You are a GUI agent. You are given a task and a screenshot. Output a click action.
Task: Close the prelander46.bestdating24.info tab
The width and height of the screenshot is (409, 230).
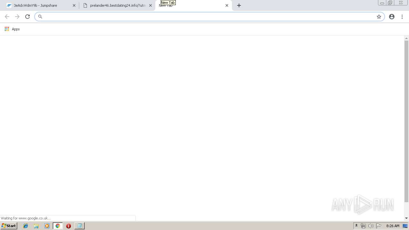pos(150,5)
